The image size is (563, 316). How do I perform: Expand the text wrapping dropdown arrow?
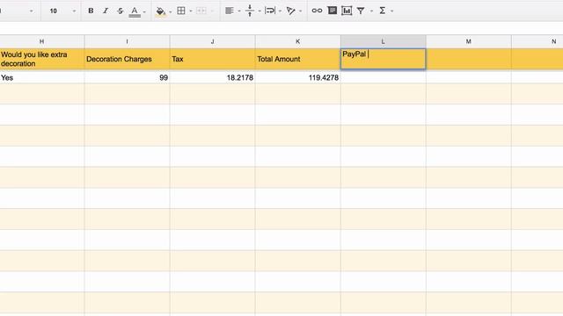coord(280,11)
